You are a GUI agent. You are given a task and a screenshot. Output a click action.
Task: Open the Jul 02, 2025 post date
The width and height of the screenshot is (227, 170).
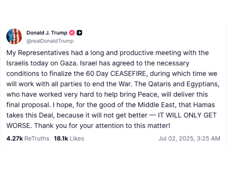click(177, 138)
